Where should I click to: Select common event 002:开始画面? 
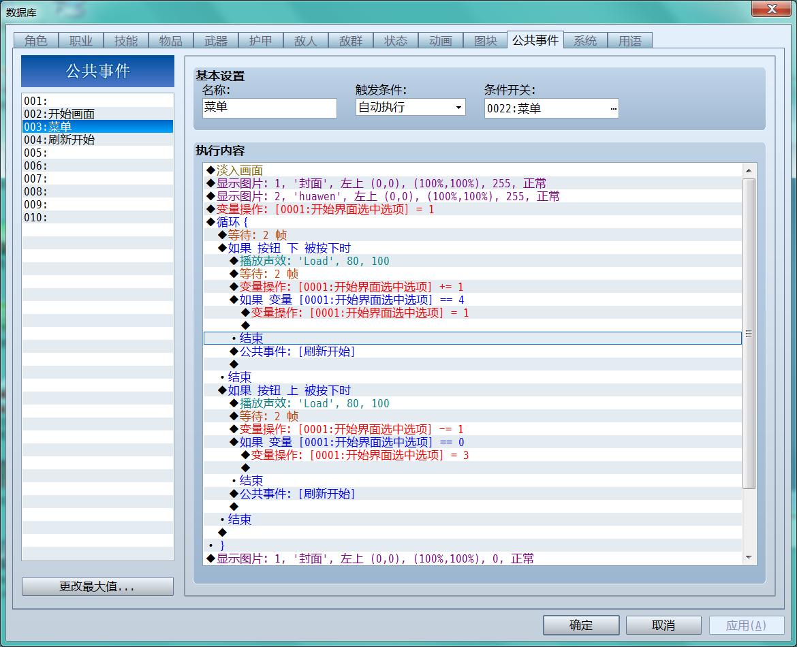(x=97, y=114)
